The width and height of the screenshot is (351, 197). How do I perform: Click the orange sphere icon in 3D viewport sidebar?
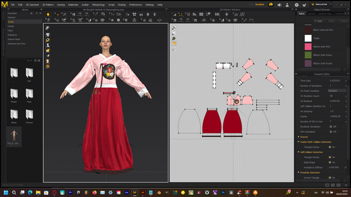click(48, 66)
